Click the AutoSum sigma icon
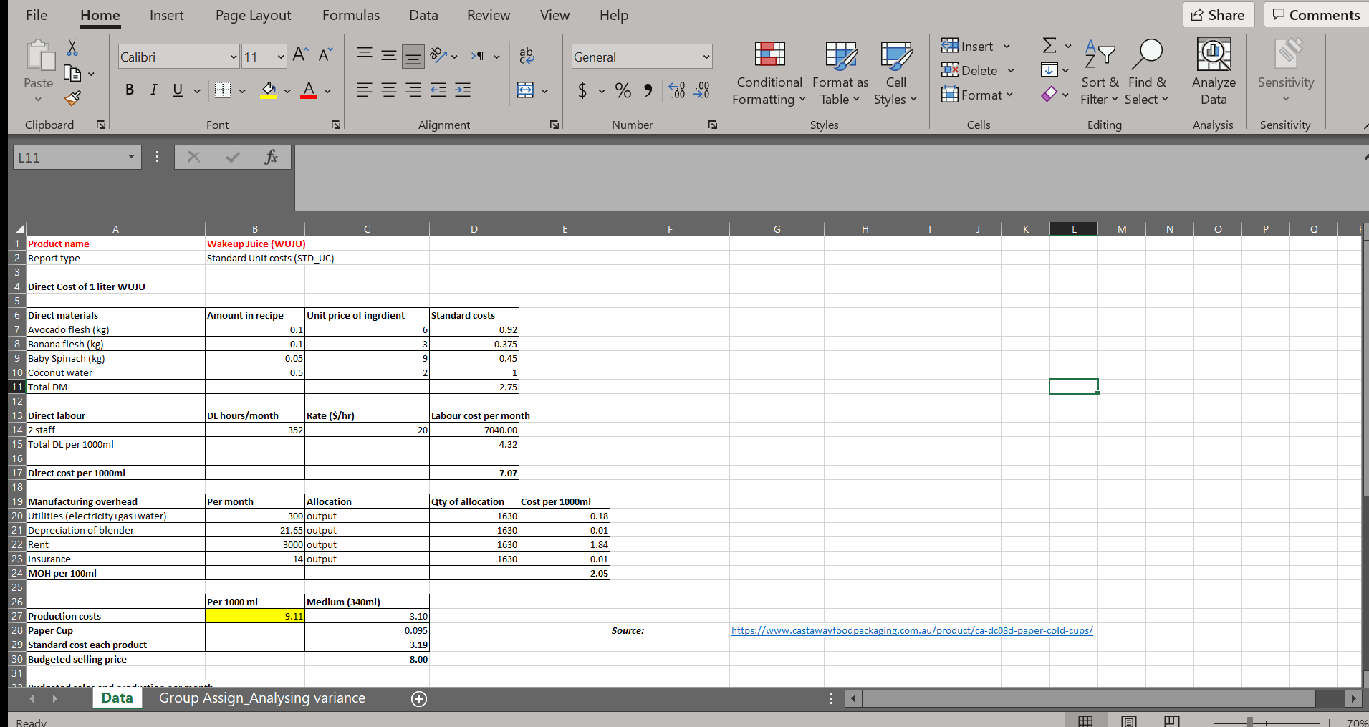This screenshot has height=727, width=1369. tap(1049, 46)
